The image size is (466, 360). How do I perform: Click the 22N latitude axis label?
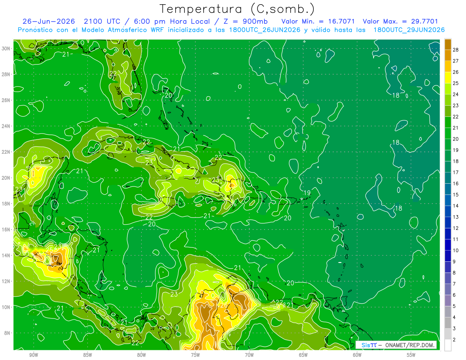(7, 152)
